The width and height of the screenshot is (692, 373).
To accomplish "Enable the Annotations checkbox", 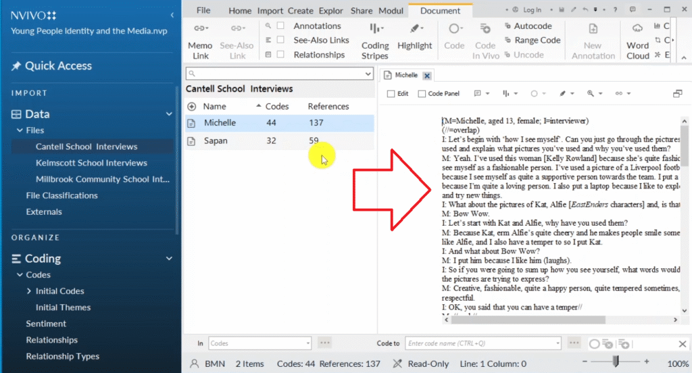I will [280, 26].
